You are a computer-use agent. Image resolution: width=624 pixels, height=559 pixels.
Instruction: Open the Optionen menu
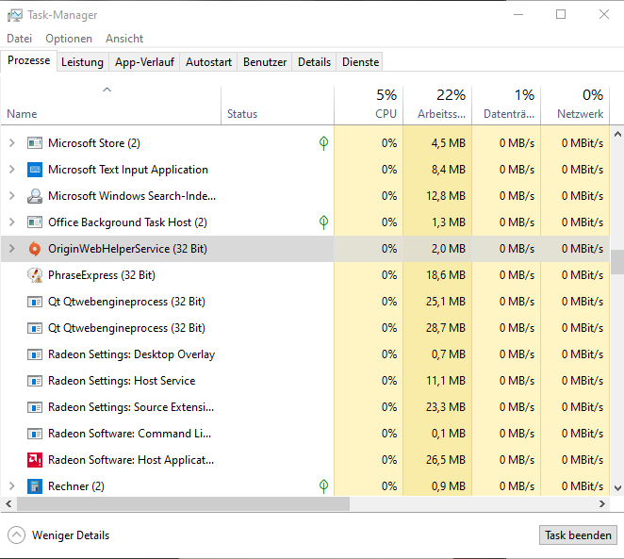point(69,39)
